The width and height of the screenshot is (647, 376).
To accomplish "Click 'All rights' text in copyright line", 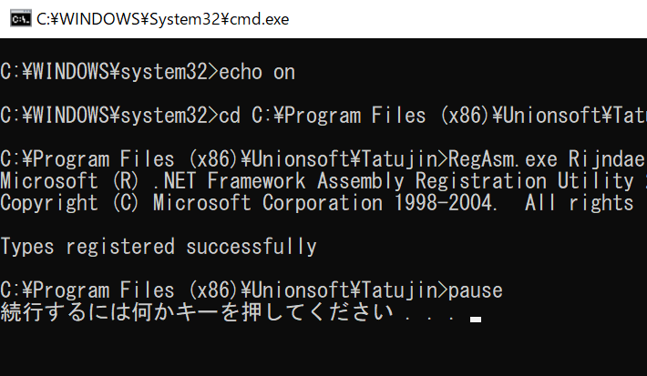I will pos(579,203).
